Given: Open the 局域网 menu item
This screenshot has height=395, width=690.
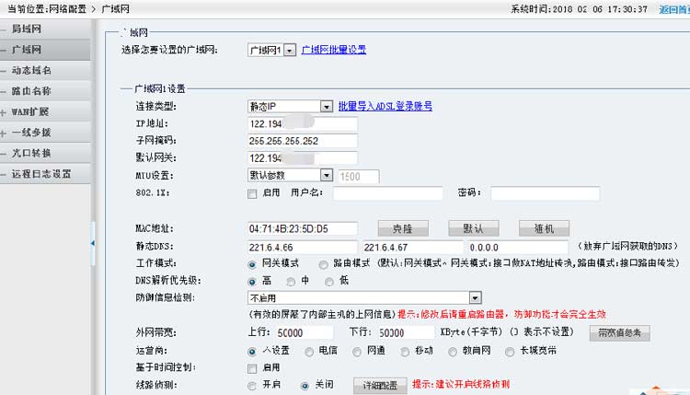Looking at the screenshot, I should 25,29.
